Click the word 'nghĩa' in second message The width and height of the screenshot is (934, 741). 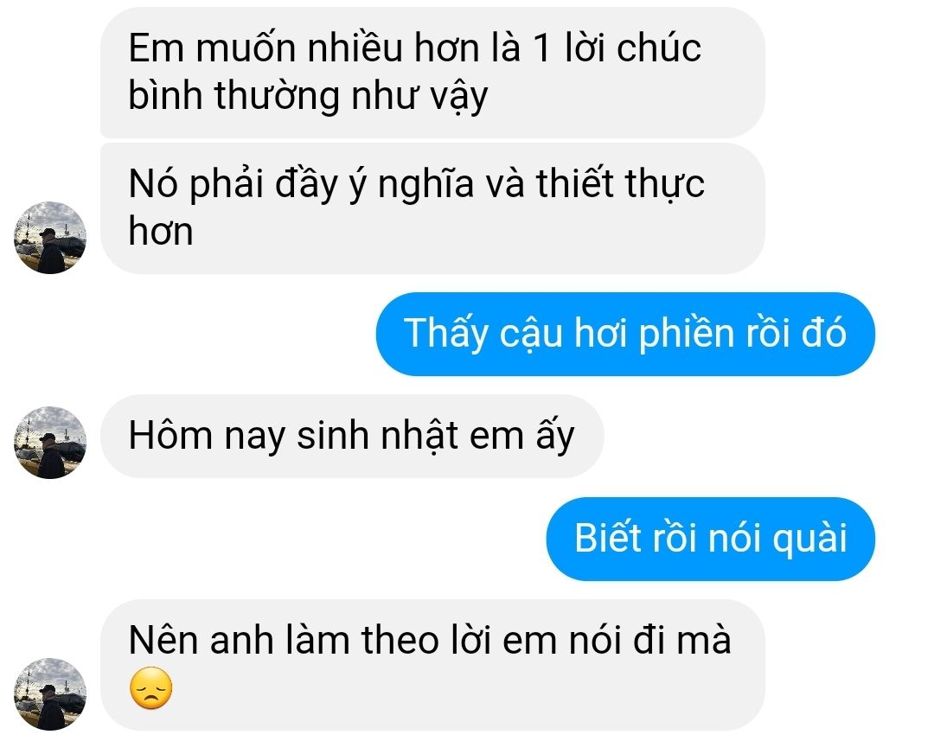(x=426, y=183)
